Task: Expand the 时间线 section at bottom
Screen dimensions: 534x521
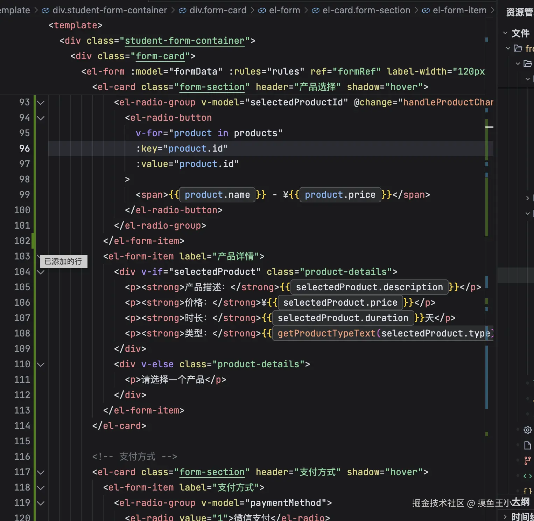Action: click(x=505, y=516)
